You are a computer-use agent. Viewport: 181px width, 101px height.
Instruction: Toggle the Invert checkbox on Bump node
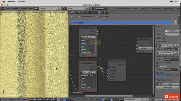110,67
